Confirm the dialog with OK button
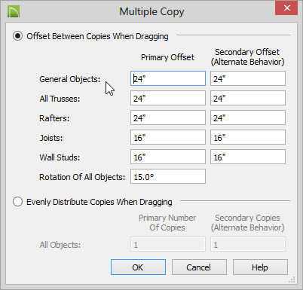Viewport: 303px width, 290px height. pyautogui.click(x=138, y=267)
